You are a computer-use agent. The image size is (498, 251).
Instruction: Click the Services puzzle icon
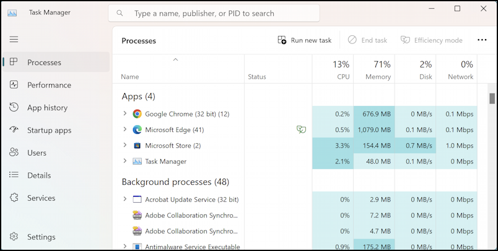coord(14,197)
